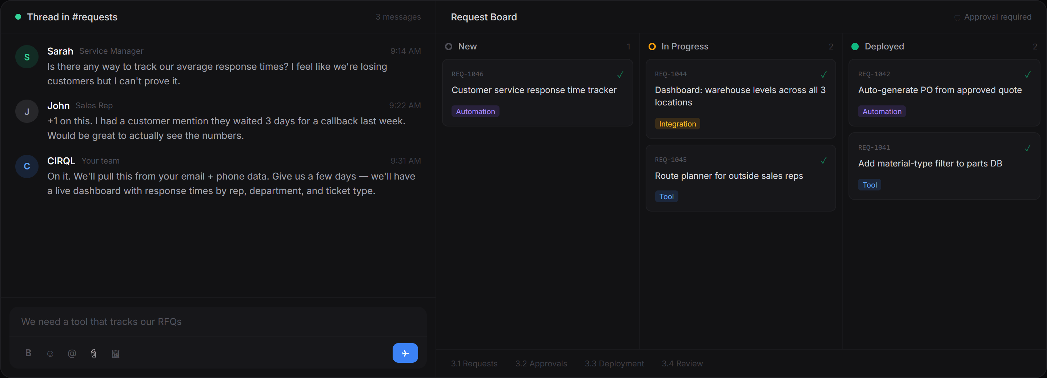The height and width of the screenshot is (378, 1047).
Task: Expand the In Progress column header
Action: pyautogui.click(x=685, y=46)
